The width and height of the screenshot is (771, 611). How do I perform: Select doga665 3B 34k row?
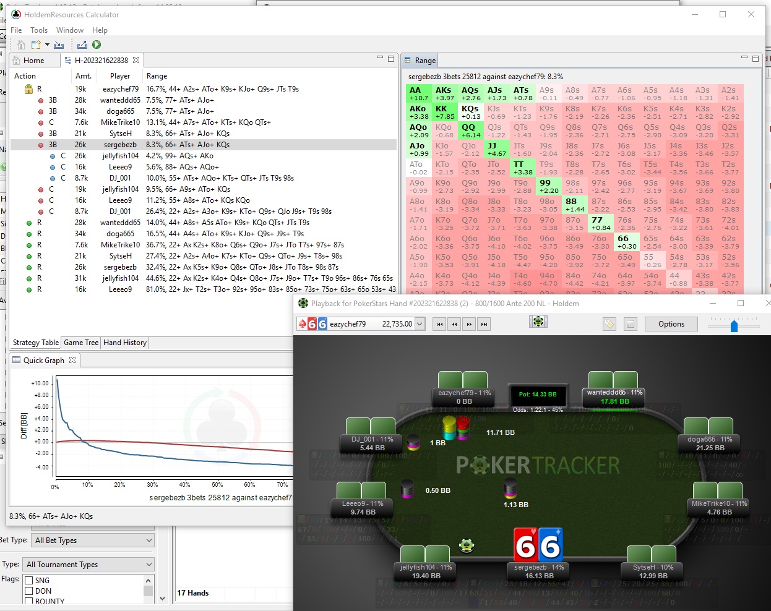(204, 111)
